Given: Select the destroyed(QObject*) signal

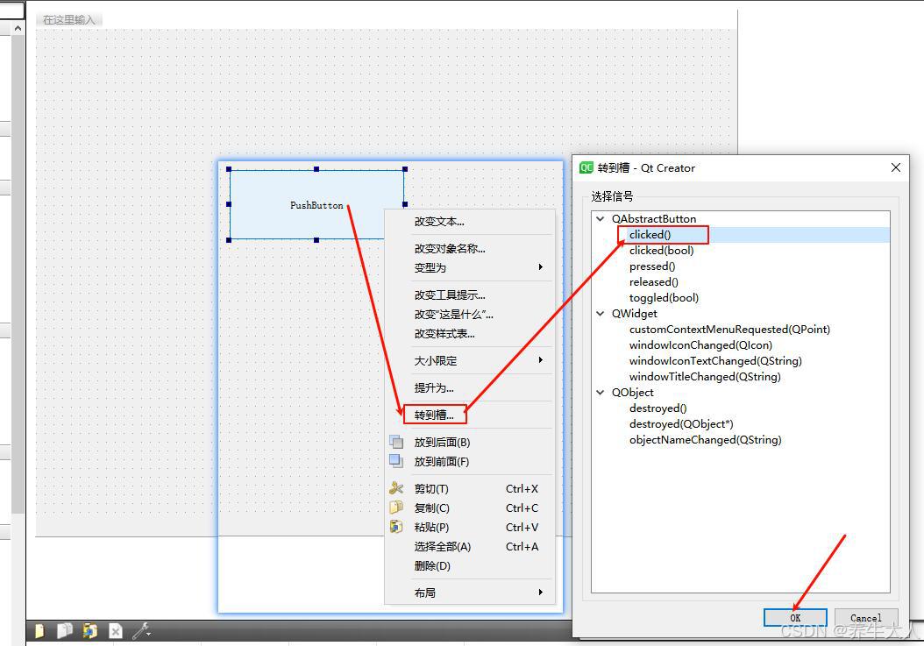Looking at the screenshot, I should pos(681,424).
